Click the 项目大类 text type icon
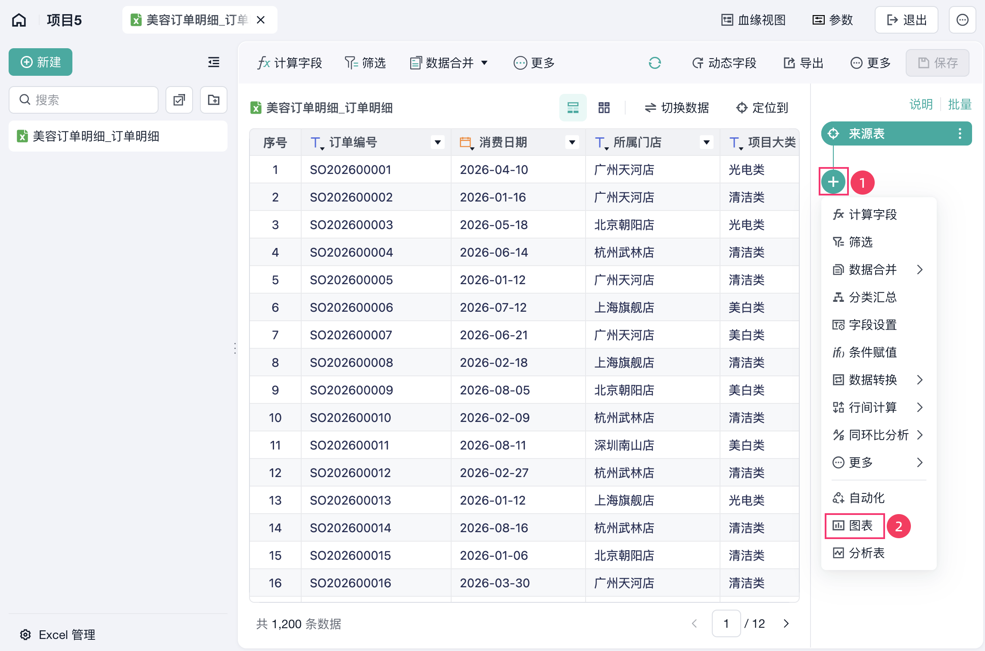 pos(736,143)
